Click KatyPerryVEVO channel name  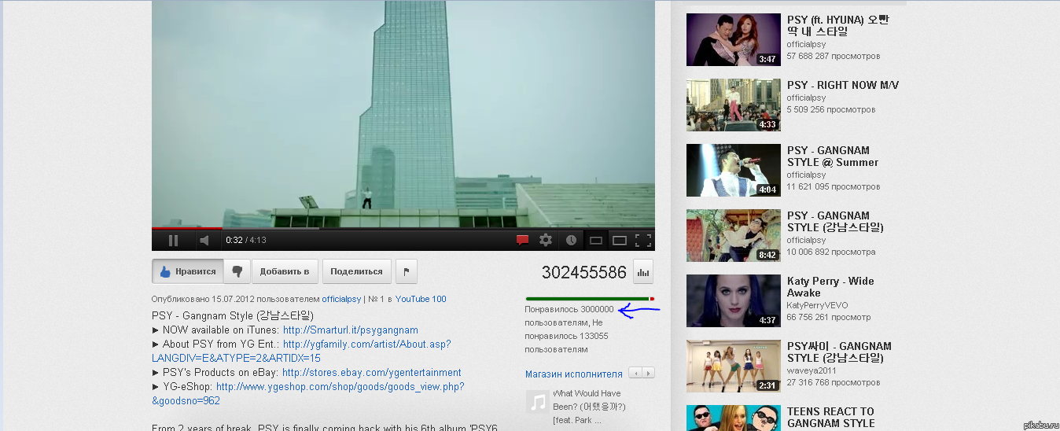point(817,305)
